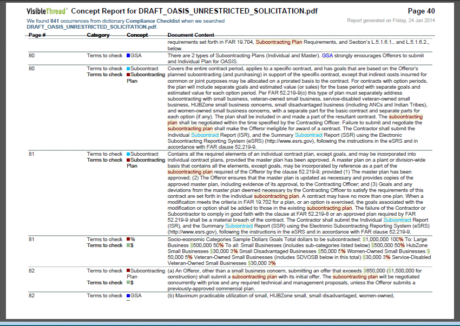Viewport: 460px width, 326px height.
Task: Click the bold 'Compliance Checklist' dictionary name
Action: pos(153,21)
